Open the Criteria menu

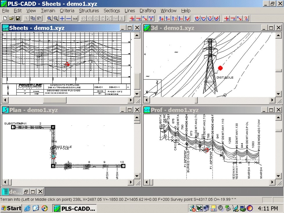(67, 11)
